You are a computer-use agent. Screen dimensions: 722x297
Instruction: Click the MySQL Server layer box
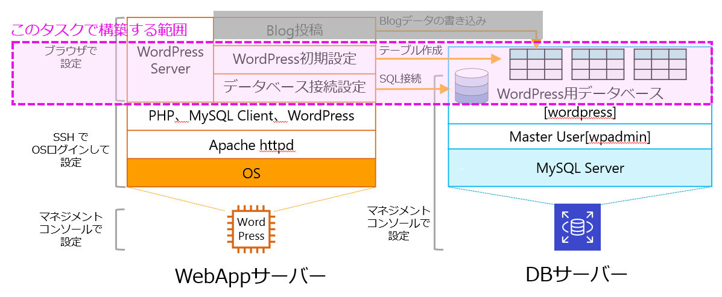580,168
